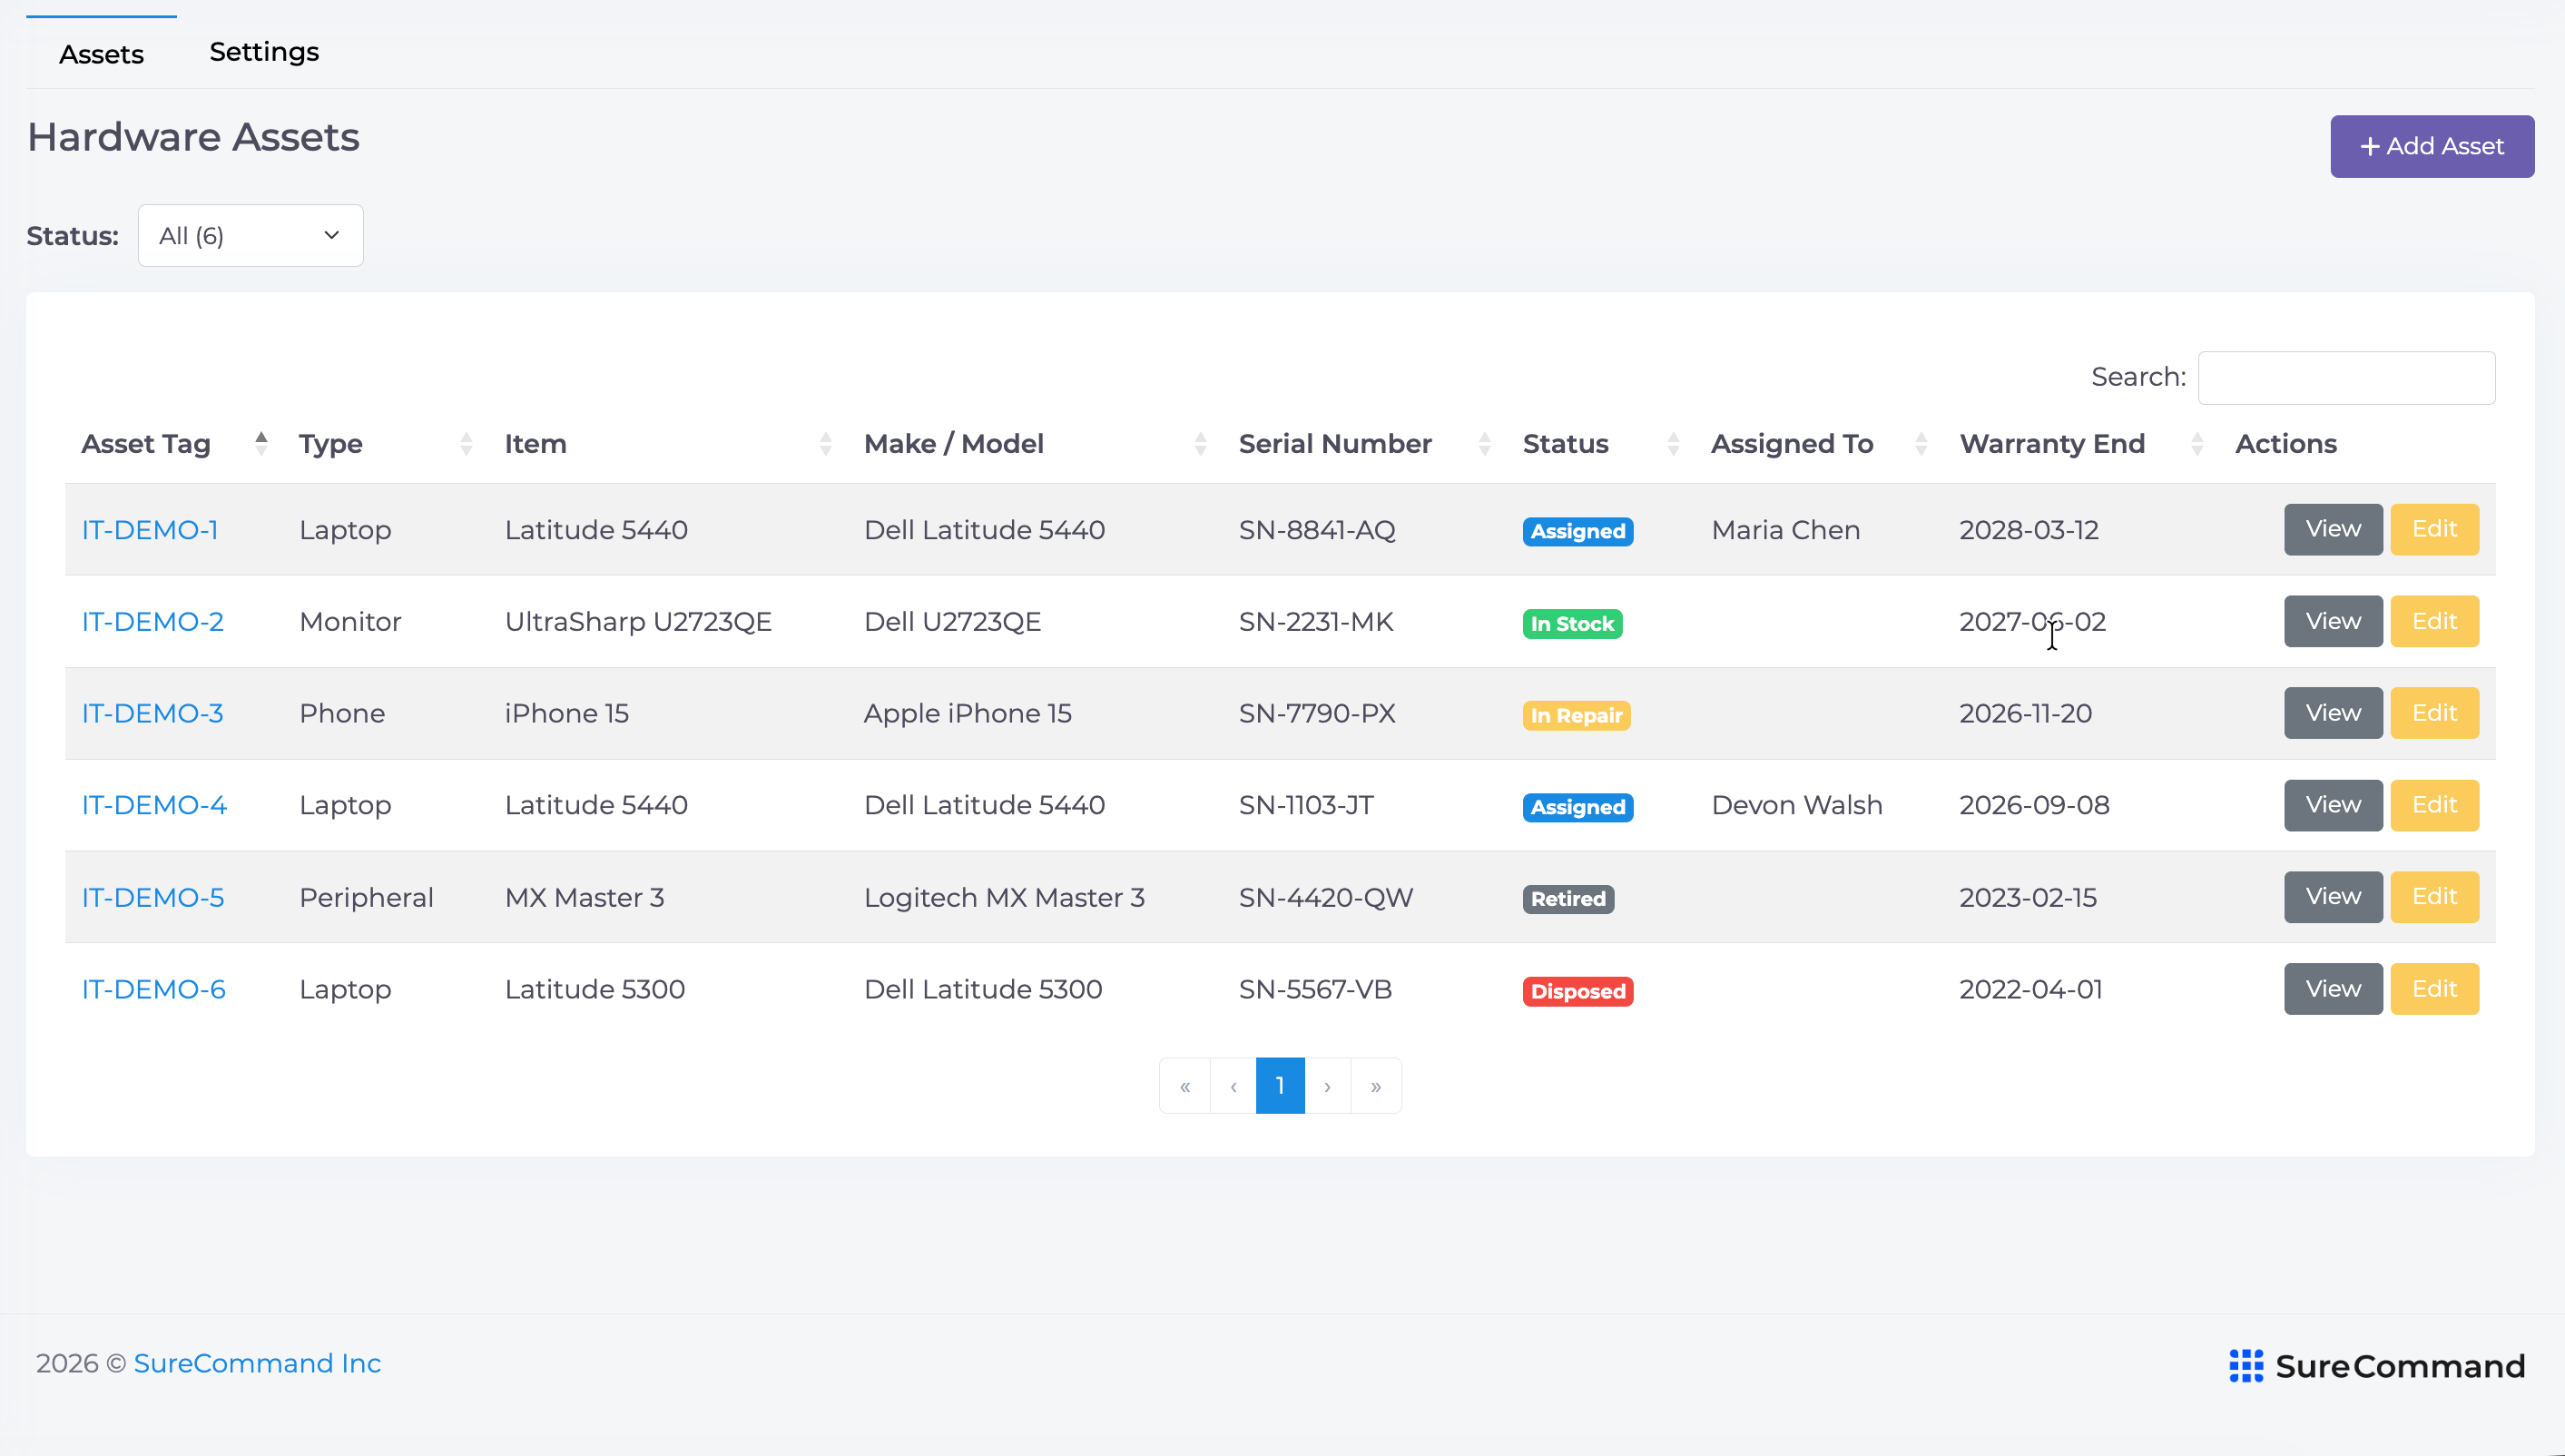The height and width of the screenshot is (1456, 2565).
Task: View asset IT-DEMO-1 details
Action: [x=2333, y=529]
